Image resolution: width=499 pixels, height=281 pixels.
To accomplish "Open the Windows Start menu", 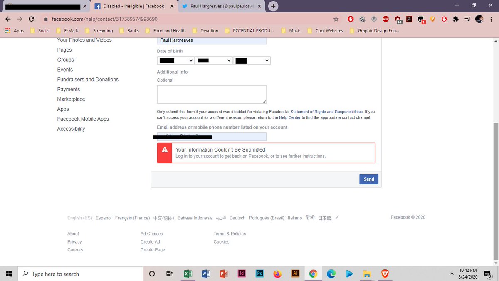I will pos(8,274).
